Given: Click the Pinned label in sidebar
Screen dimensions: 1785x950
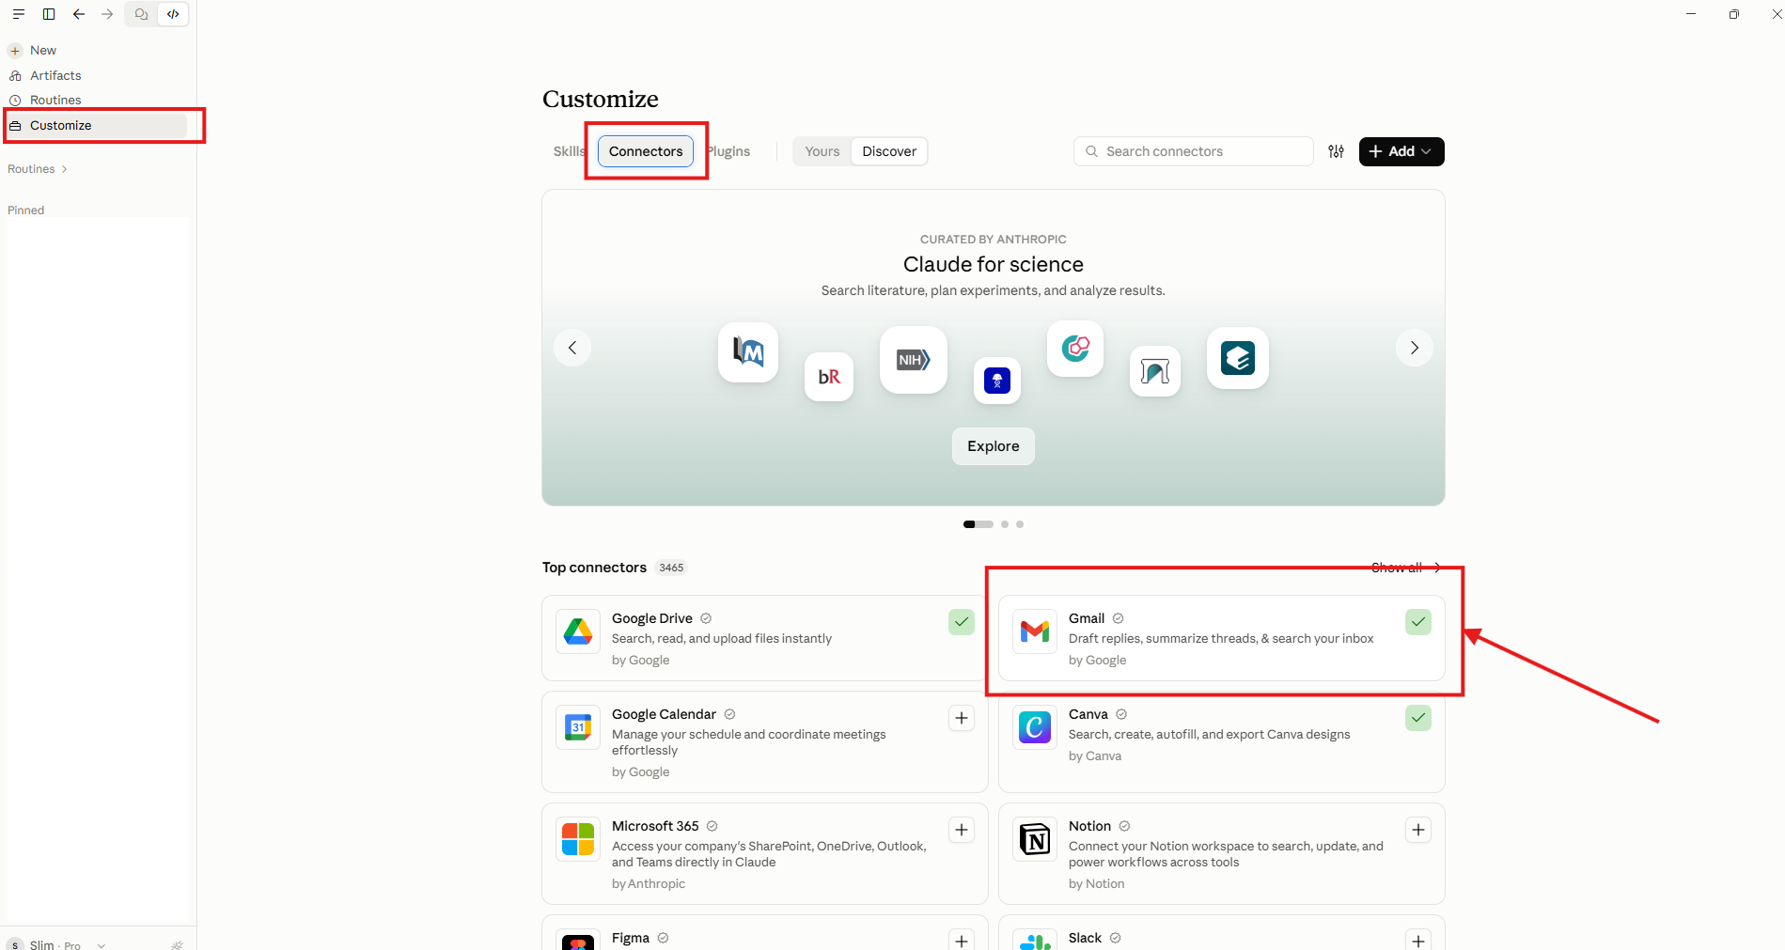Looking at the screenshot, I should pyautogui.click(x=26, y=210).
